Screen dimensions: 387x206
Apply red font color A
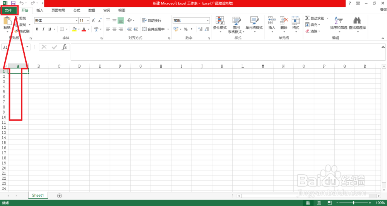click(x=84, y=29)
